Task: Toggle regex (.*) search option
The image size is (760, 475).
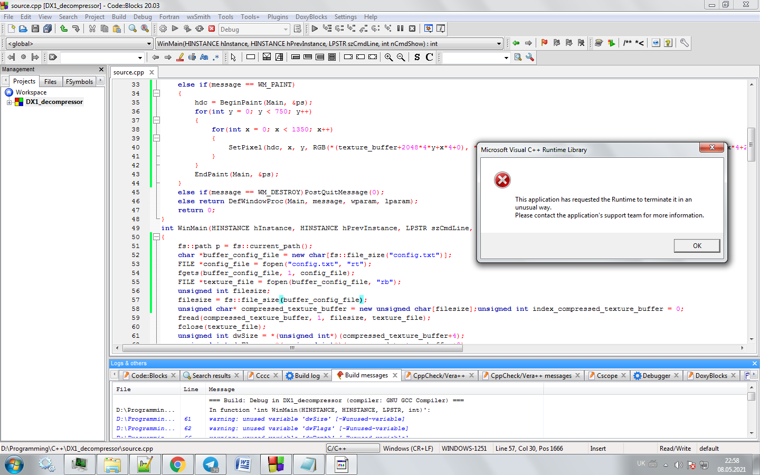Action: pos(216,57)
